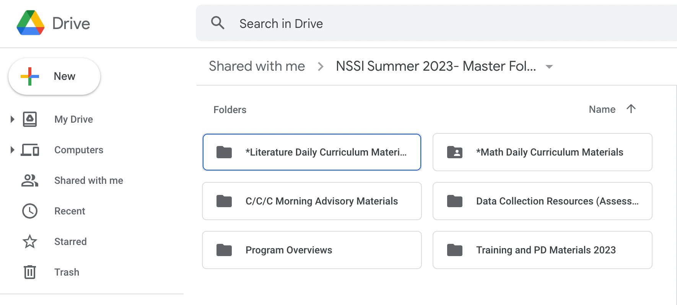Go to Shared with me breadcrumb

click(257, 66)
